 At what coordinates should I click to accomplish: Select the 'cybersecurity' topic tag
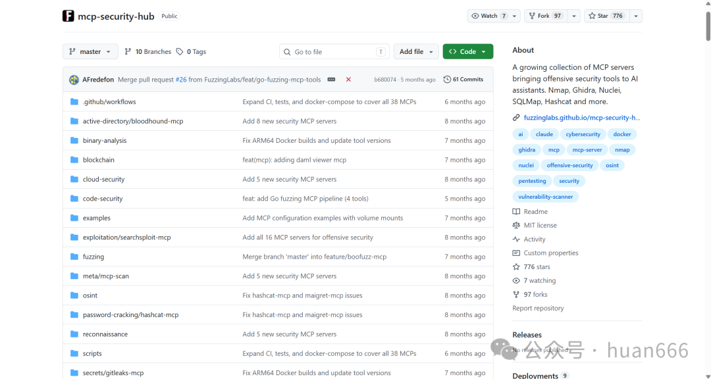coord(583,134)
